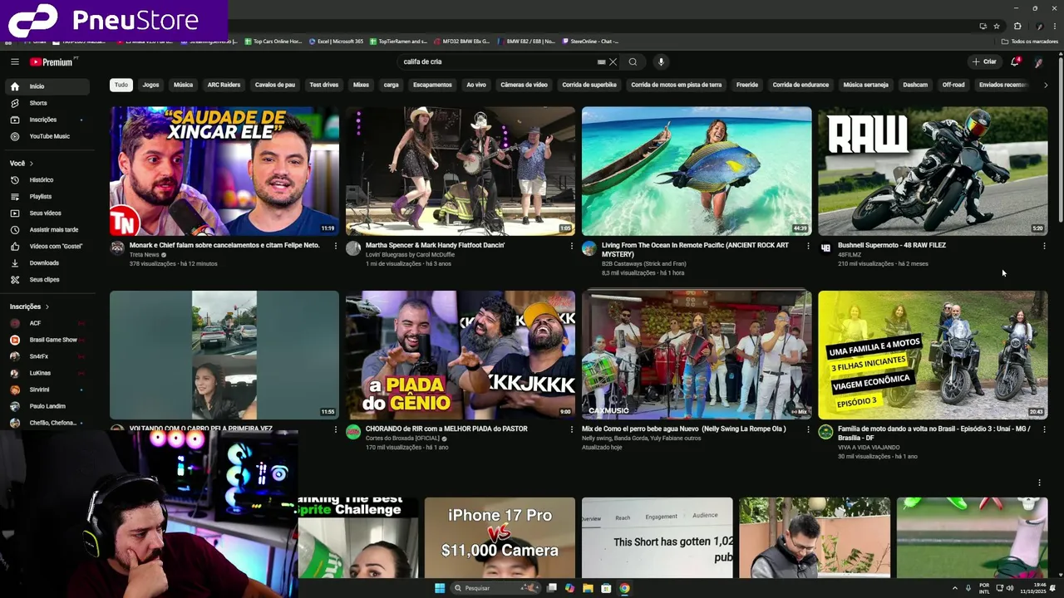Open more options for Martha Spencer video
The image size is (1064, 598).
[572, 246]
